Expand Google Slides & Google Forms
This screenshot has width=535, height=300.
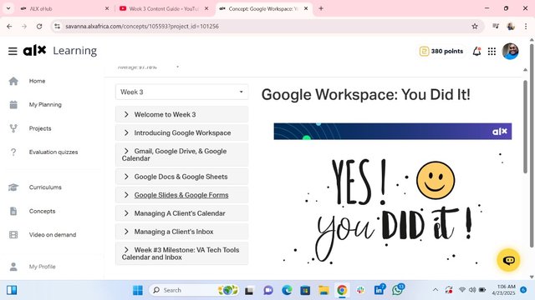coord(182,195)
